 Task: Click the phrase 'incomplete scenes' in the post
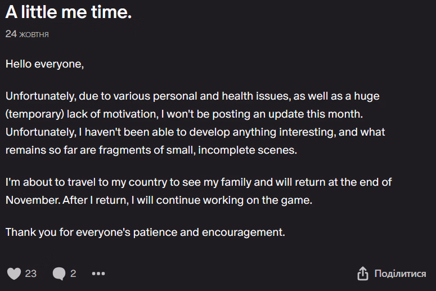tap(248, 150)
